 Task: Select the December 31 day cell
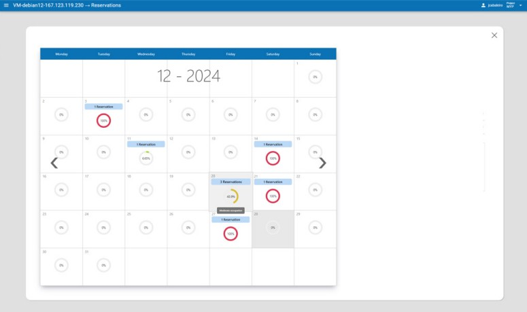(x=103, y=266)
